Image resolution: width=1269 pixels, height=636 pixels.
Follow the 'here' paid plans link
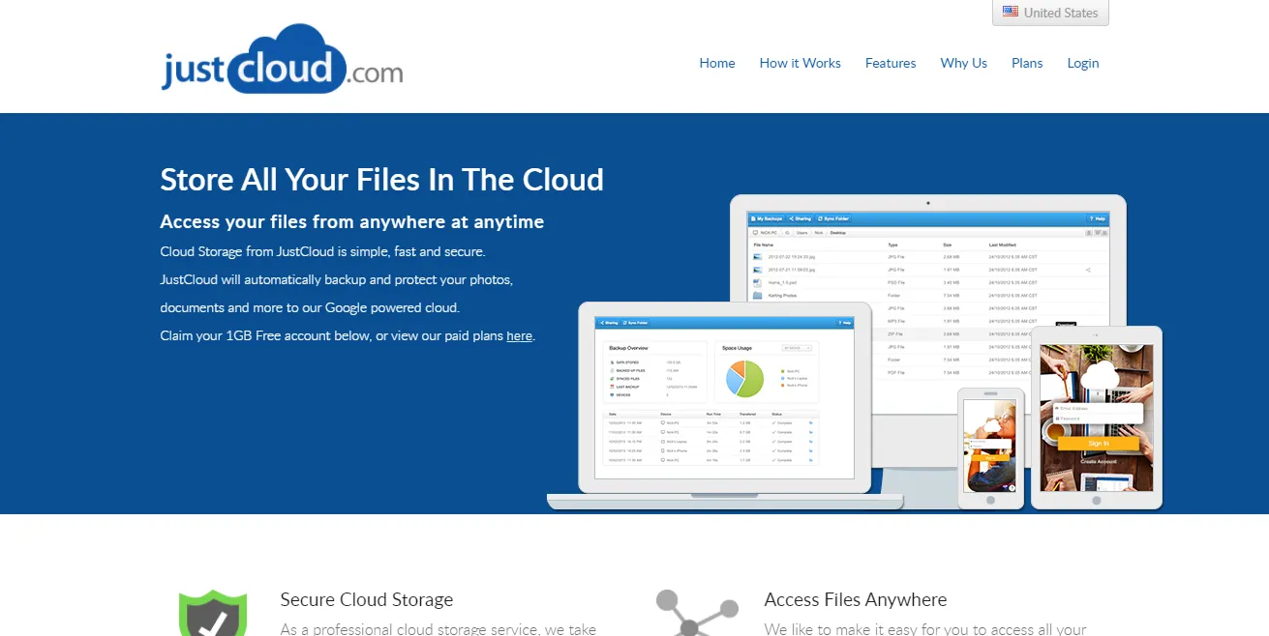pos(520,335)
